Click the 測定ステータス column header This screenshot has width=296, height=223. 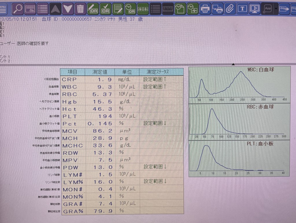click(161, 72)
